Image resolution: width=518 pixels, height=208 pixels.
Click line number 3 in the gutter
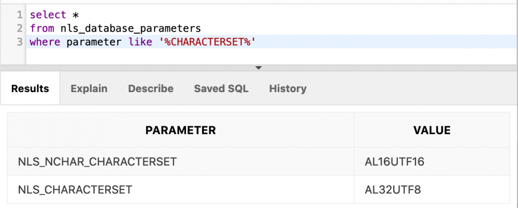pos(19,41)
